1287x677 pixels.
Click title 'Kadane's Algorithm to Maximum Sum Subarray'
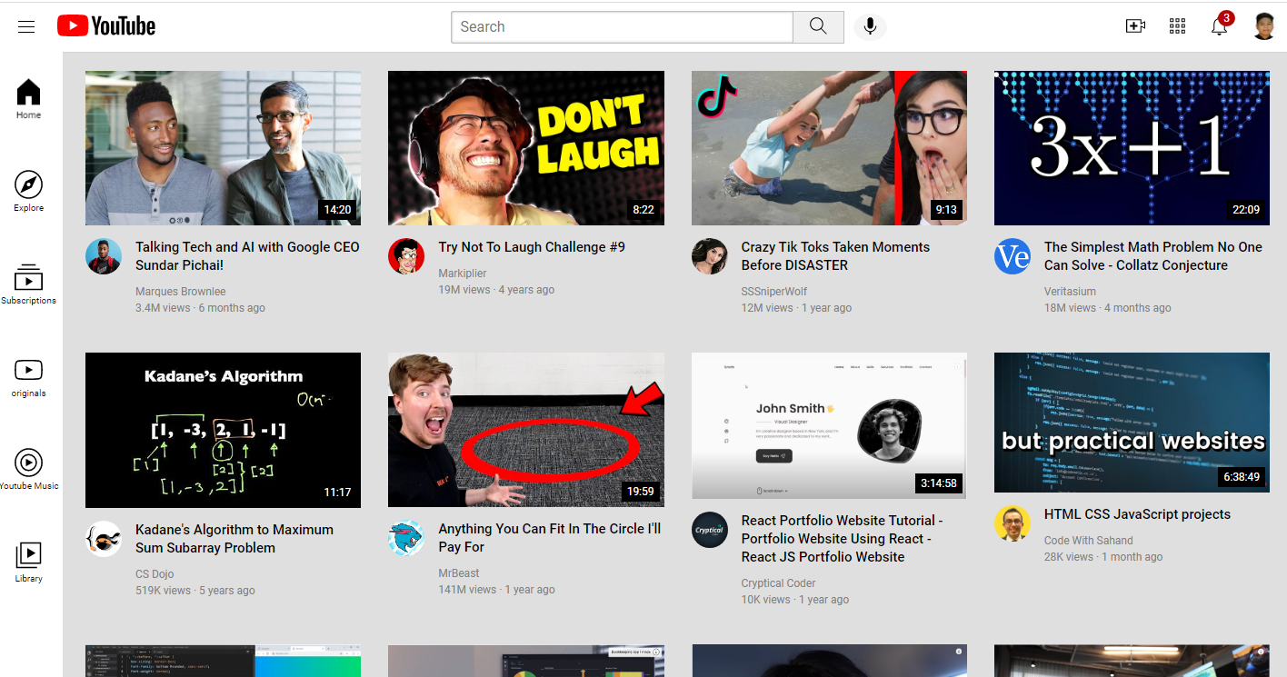pyautogui.click(x=234, y=539)
